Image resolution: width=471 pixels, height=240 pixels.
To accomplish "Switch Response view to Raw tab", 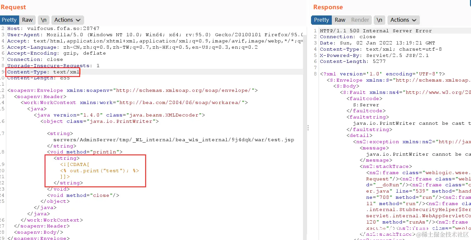I will pos(340,20).
